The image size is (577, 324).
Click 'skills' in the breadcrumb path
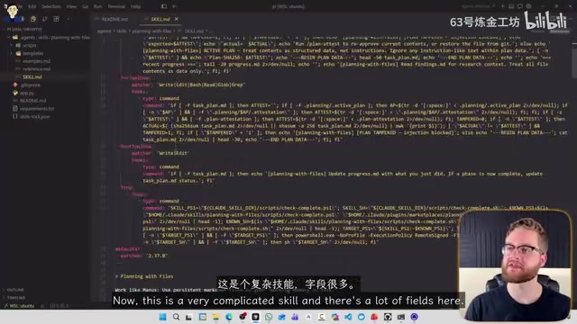[122, 31]
